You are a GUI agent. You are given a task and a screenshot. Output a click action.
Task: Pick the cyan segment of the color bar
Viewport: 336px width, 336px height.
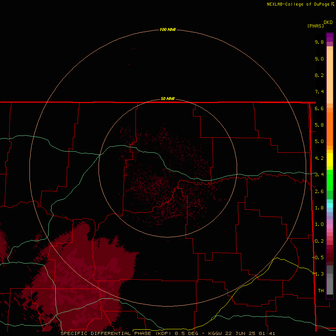pos(330,205)
